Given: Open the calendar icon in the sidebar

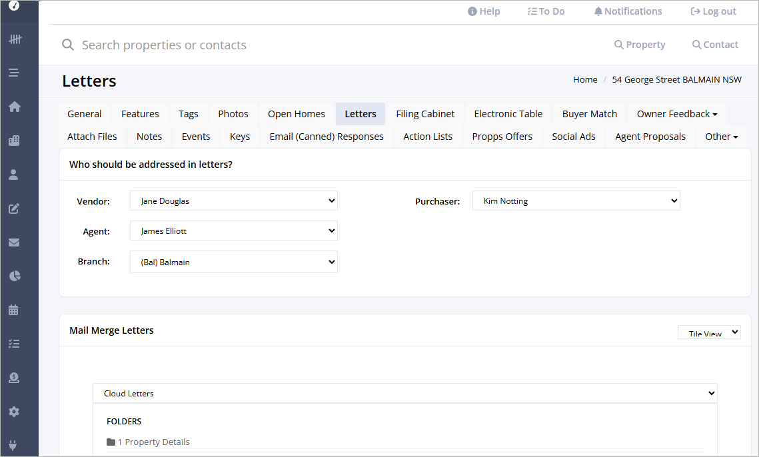Looking at the screenshot, I should tap(14, 310).
